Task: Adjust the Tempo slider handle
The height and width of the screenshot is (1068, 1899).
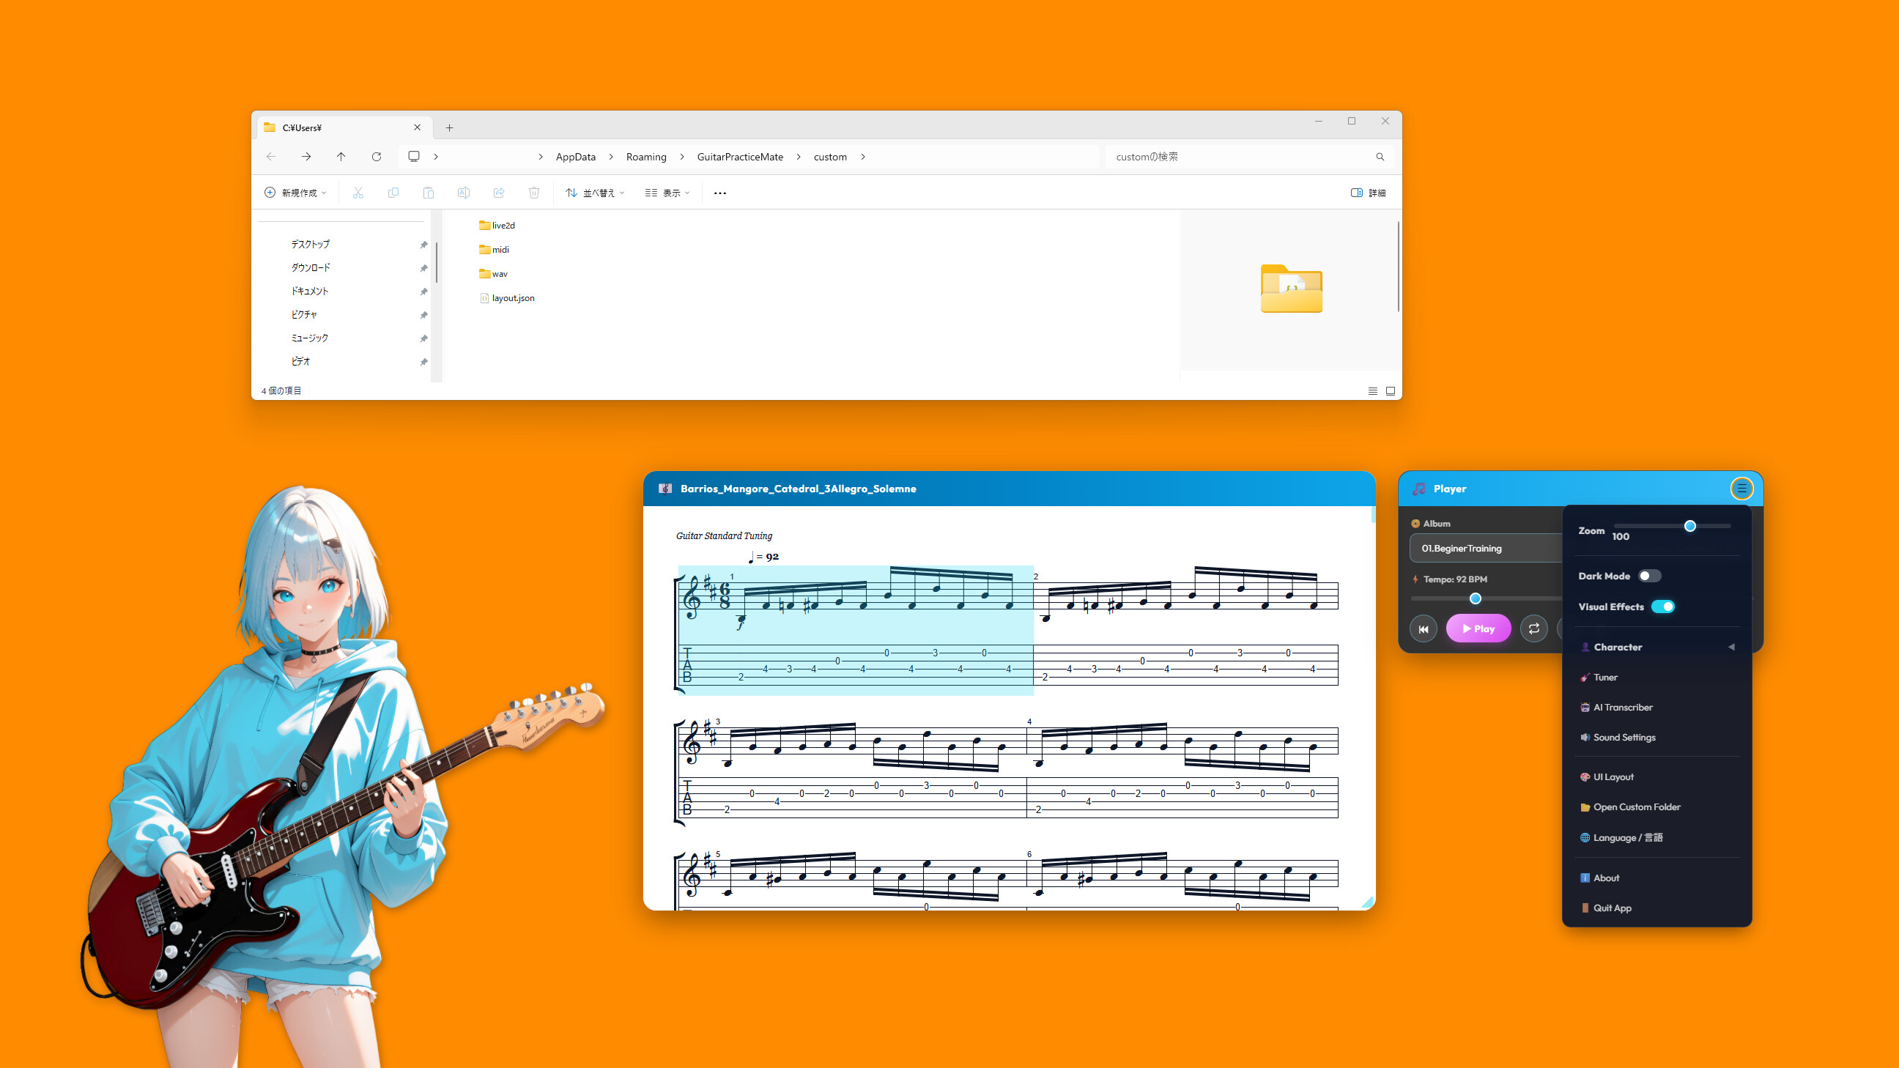Action: [1475, 598]
